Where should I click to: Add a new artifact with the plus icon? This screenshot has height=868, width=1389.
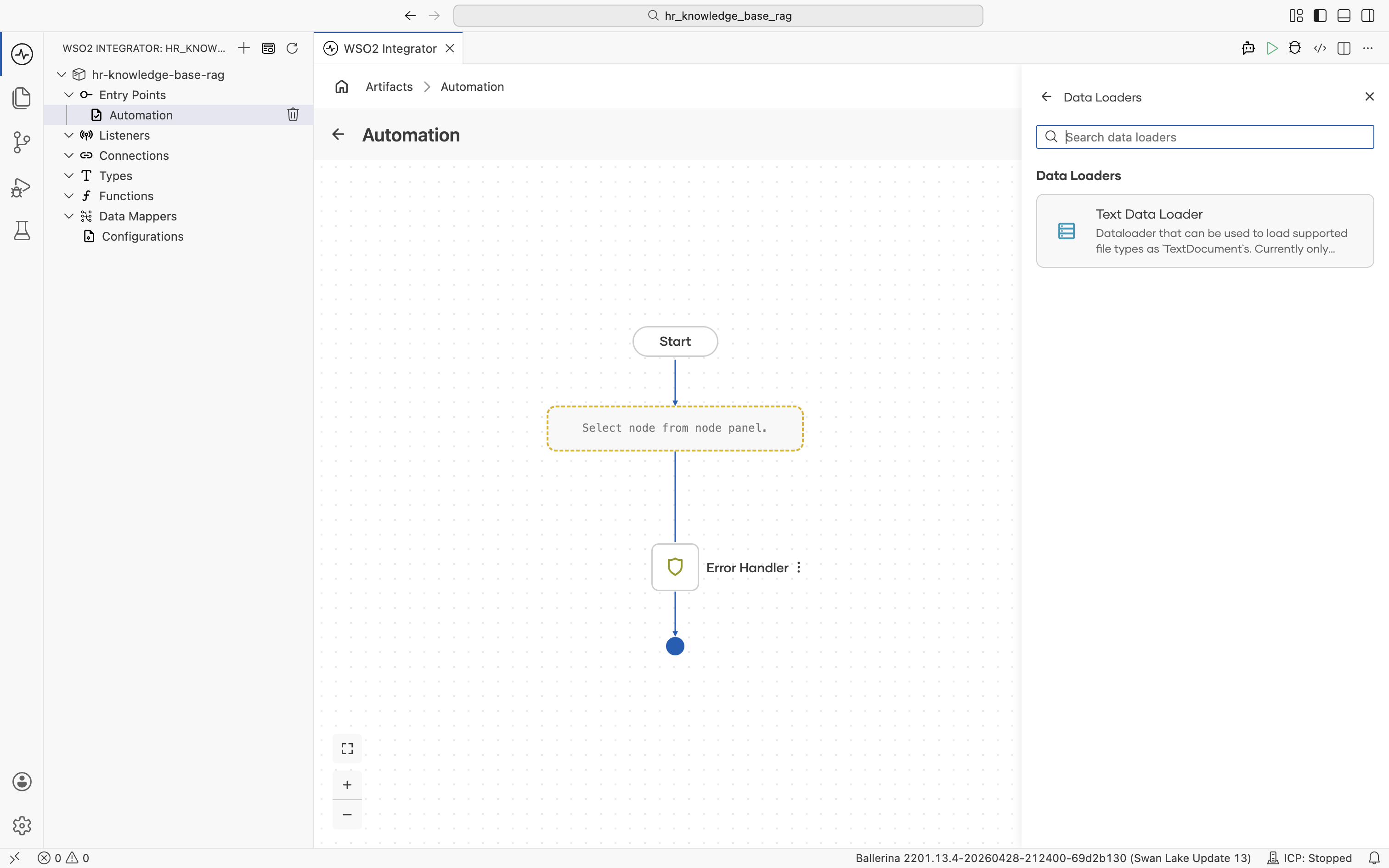coord(244,48)
